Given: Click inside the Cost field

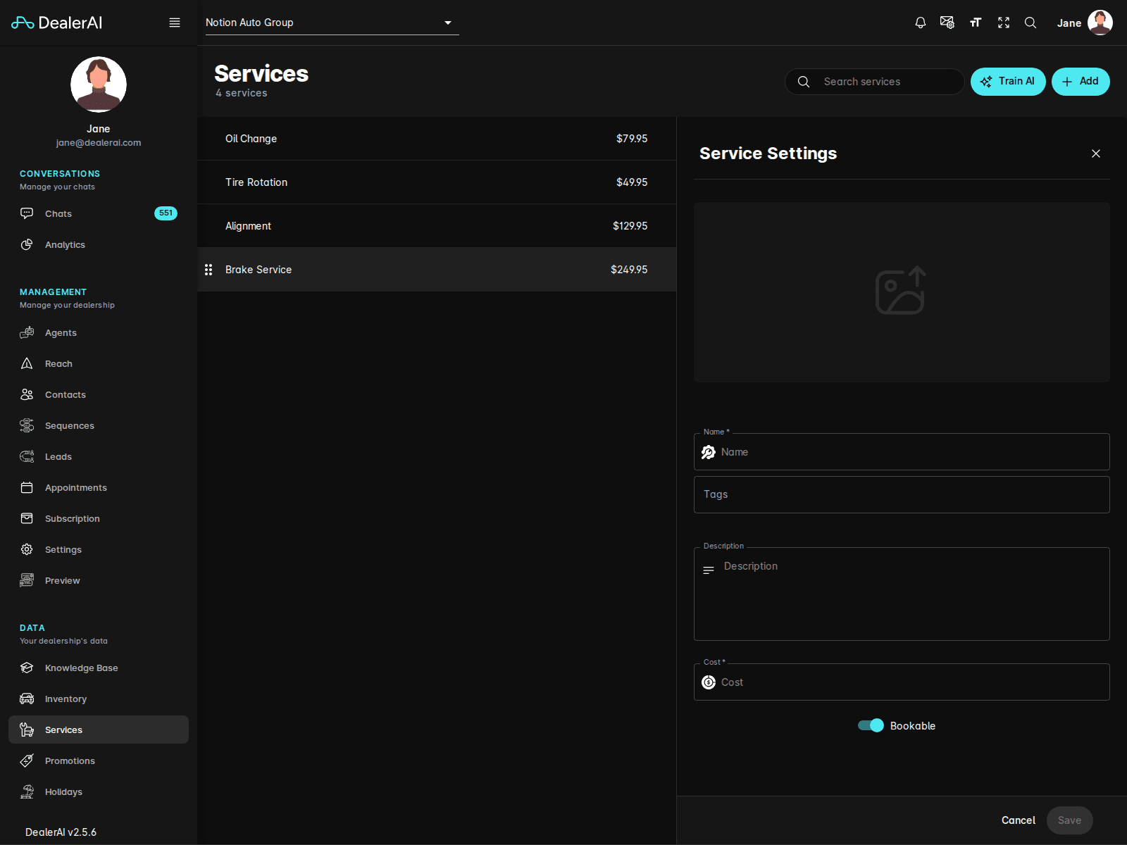Looking at the screenshot, I should pyautogui.click(x=902, y=682).
